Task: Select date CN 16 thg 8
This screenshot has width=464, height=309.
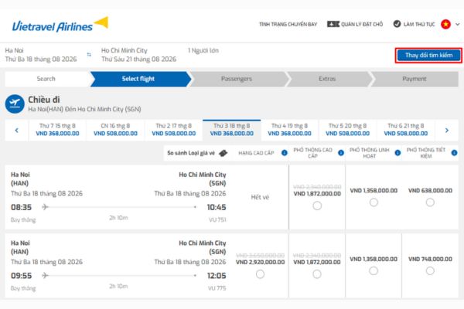Action: (115, 130)
